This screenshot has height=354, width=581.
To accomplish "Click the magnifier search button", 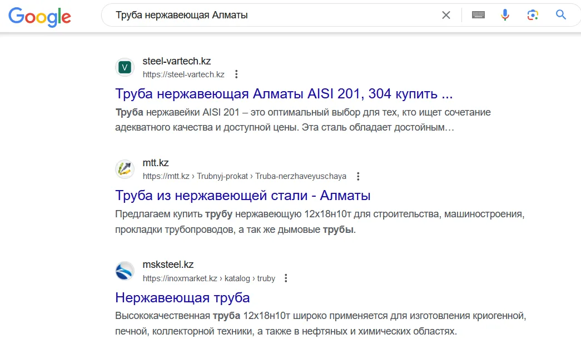I will [x=561, y=15].
